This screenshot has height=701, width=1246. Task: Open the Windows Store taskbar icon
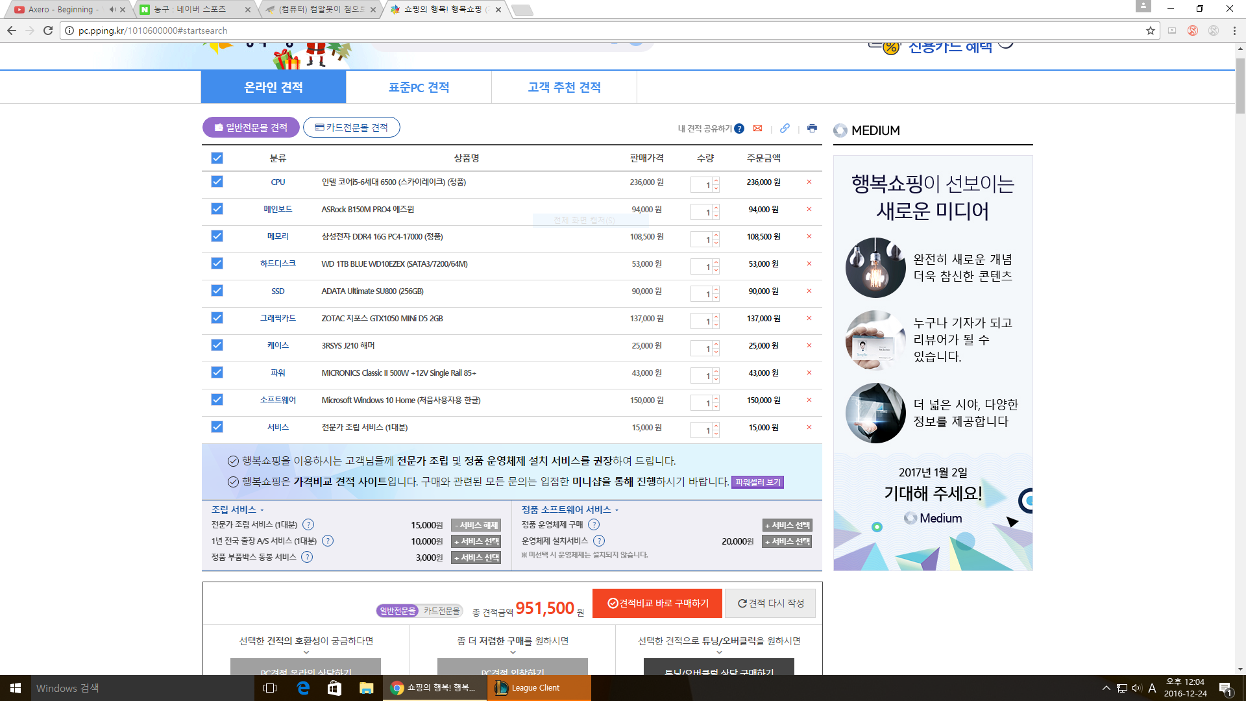pyautogui.click(x=334, y=688)
